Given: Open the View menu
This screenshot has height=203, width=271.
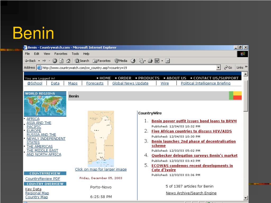Looking at the screenshot, I should point(47,54).
